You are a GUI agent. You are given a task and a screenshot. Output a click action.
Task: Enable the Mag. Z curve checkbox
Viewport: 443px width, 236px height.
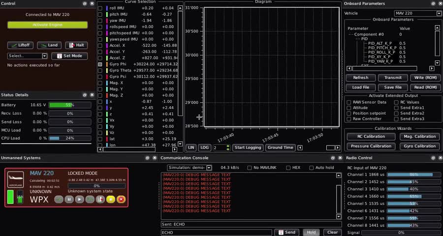(x=100, y=95)
